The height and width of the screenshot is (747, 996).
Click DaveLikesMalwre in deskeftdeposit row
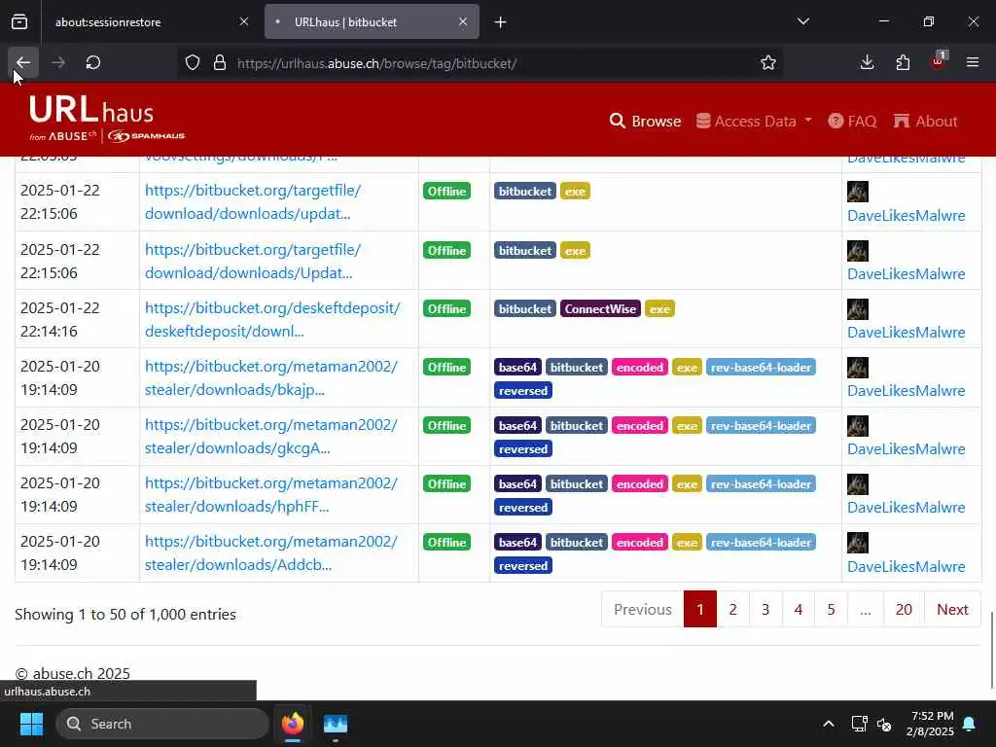tap(907, 333)
